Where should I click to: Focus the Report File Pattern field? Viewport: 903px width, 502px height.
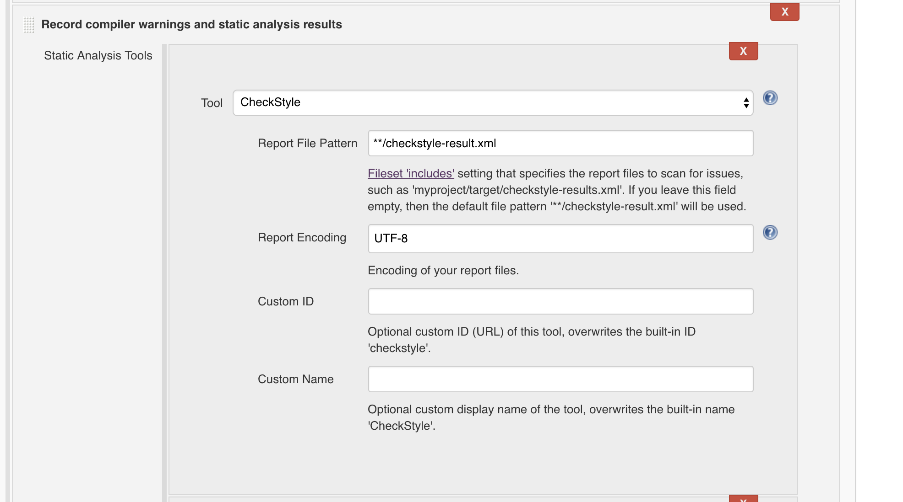point(560,143)
